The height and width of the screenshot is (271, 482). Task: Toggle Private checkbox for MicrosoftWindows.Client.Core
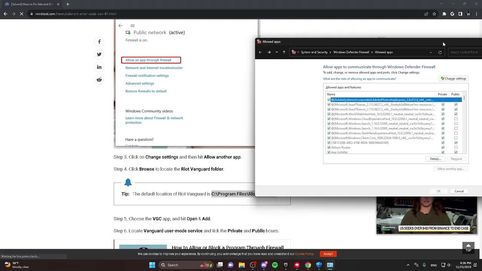coord(443,138)
